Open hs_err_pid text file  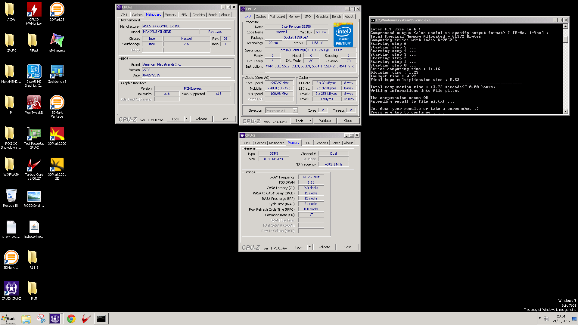click(x=11, y=229)
